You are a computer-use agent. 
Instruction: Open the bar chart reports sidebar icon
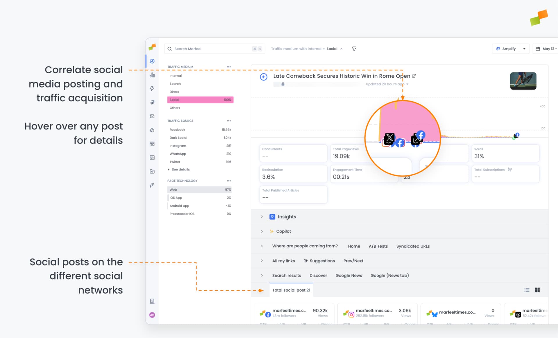pos(152,75)
